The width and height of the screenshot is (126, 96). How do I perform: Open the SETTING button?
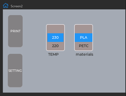coord(15,71)
